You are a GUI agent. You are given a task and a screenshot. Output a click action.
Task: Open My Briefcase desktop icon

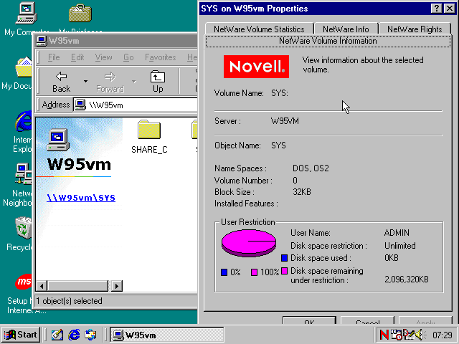[x=80, y=13]
